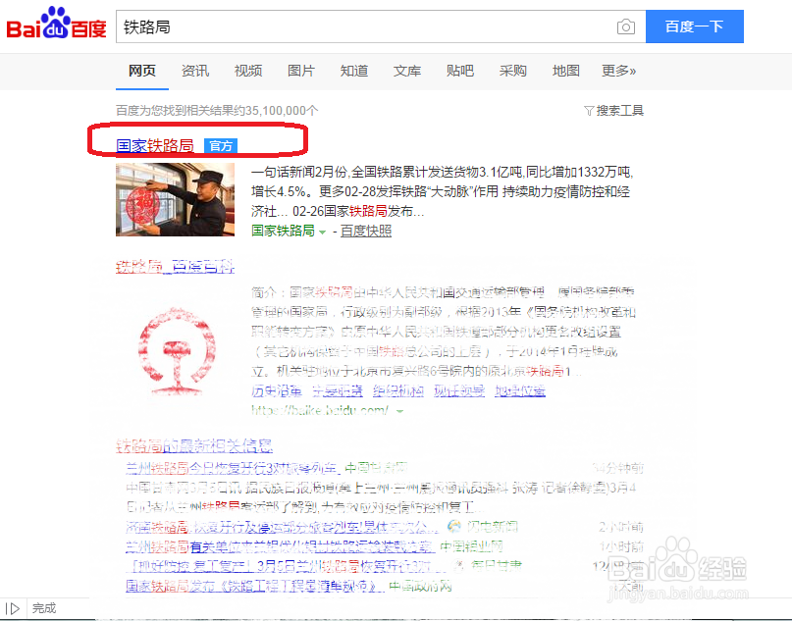
Task: Click the 官方 badge beside 国家铁路局
Action: 221,146
